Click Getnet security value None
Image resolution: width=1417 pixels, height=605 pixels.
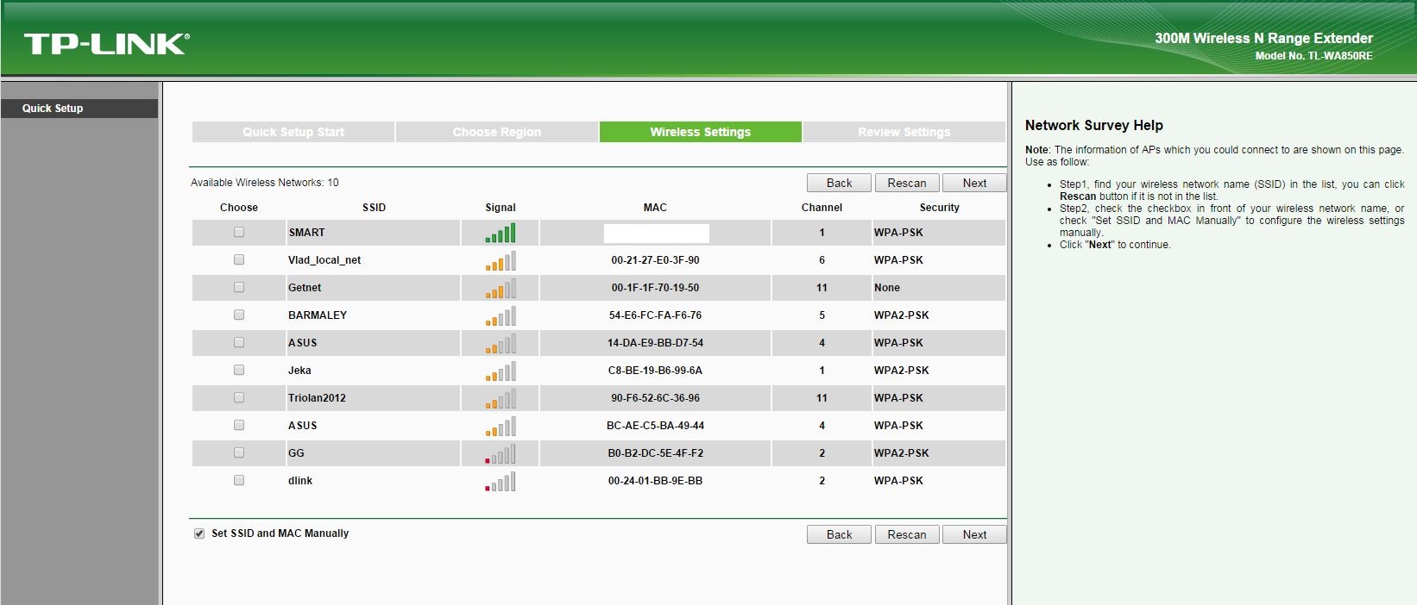coord(886,288)
